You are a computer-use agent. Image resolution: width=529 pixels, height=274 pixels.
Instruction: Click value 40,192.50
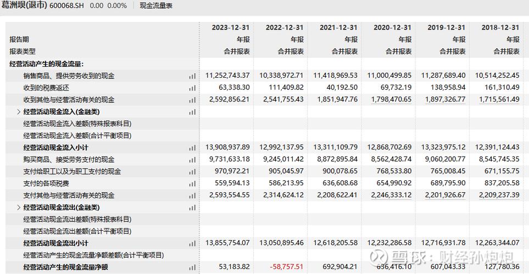click(x=342, y=88)
